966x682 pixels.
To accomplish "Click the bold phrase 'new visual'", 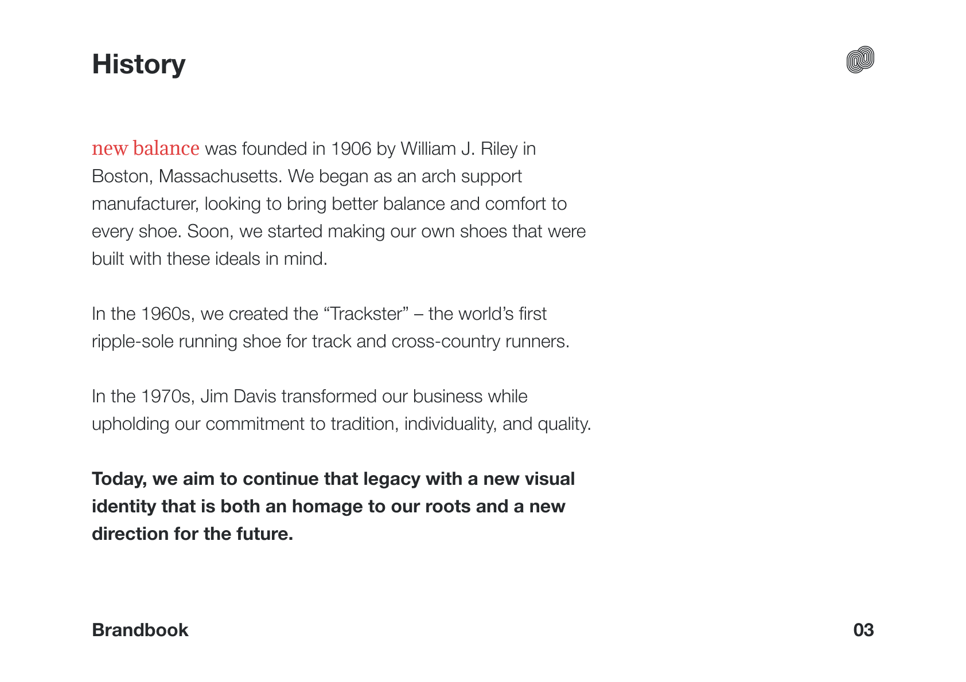I will 529,479.
